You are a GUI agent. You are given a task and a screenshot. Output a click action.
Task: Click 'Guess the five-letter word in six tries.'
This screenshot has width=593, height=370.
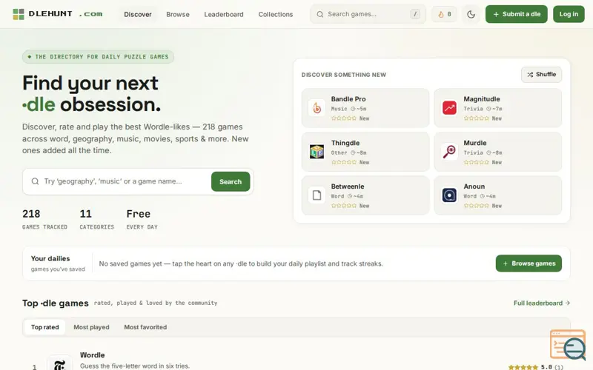tap(135, 366)
